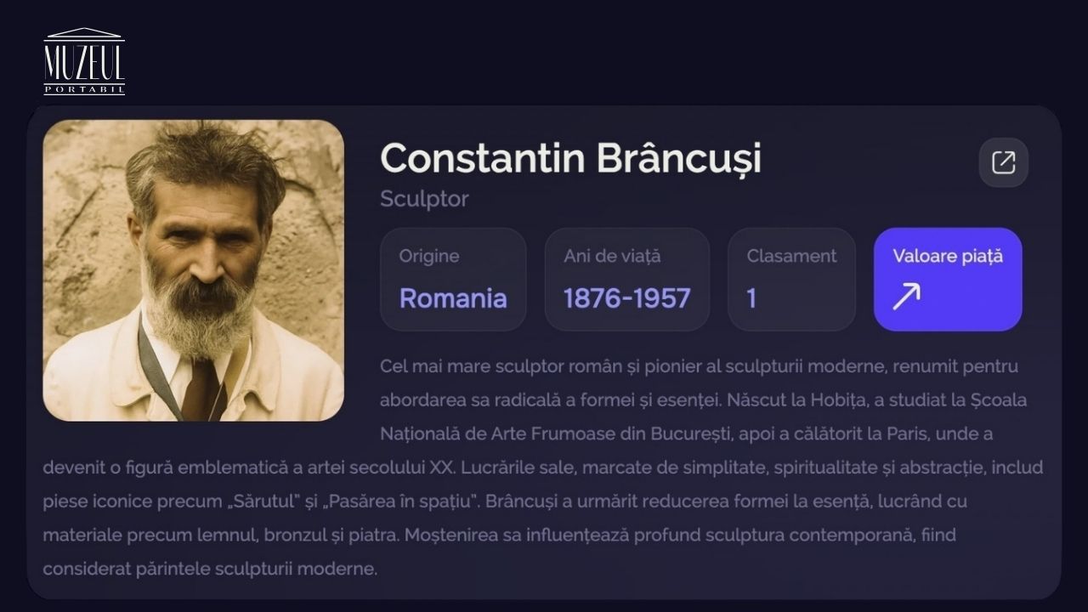This screenshot has height=612, width=1088.
Task: Open the Valoare piață button
Action: [948, 279]
